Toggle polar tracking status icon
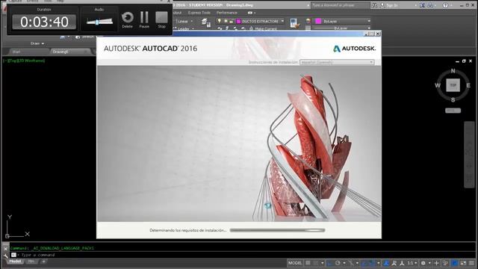Viewport: 478px width, 269px height. point(338,263)
